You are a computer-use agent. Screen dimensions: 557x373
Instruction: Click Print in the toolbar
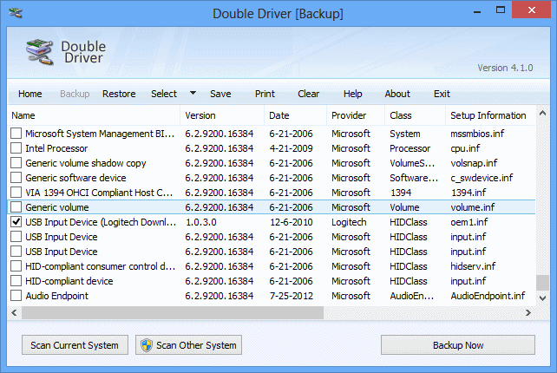(265, 94)
